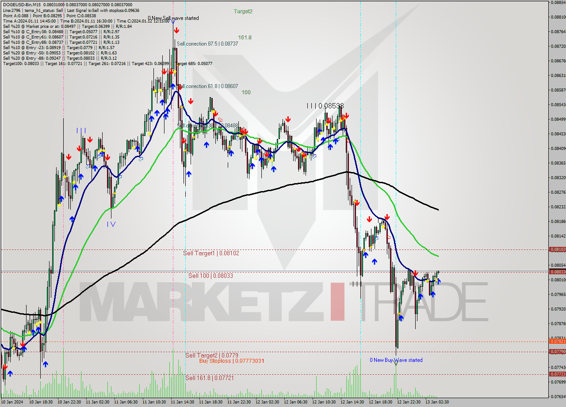Image resolution: width=566 pixels, height=407 pixels.
Task: Click the '10 Jan 18:30' time label
Action: coord(41,402)
